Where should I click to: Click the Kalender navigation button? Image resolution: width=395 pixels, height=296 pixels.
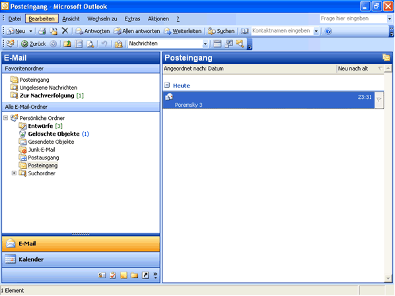click(x=81, y=259)
